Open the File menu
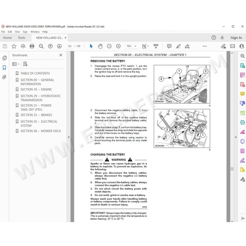The height and width of the screenshot is (246, 246). point(3,32)
